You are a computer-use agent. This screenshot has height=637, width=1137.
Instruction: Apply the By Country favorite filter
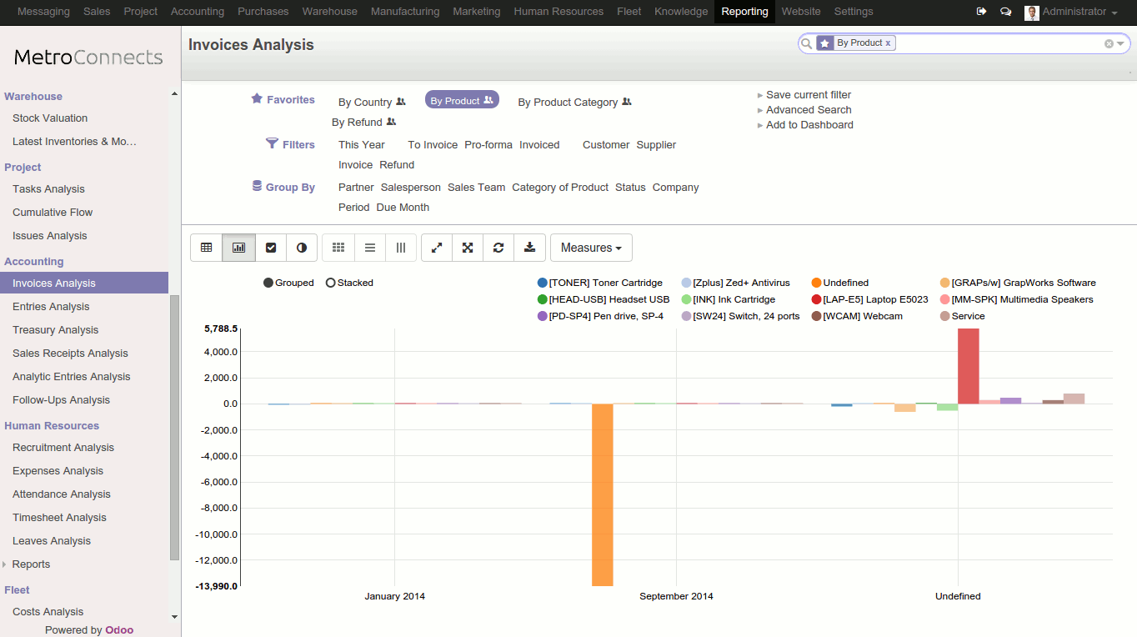point(365,103)
